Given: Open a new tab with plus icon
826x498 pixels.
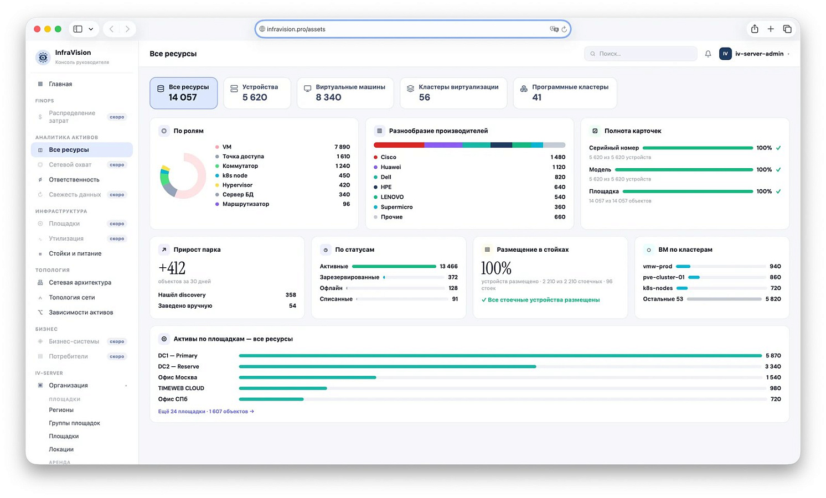Looking at the screenshot, I should coord(771,29).
